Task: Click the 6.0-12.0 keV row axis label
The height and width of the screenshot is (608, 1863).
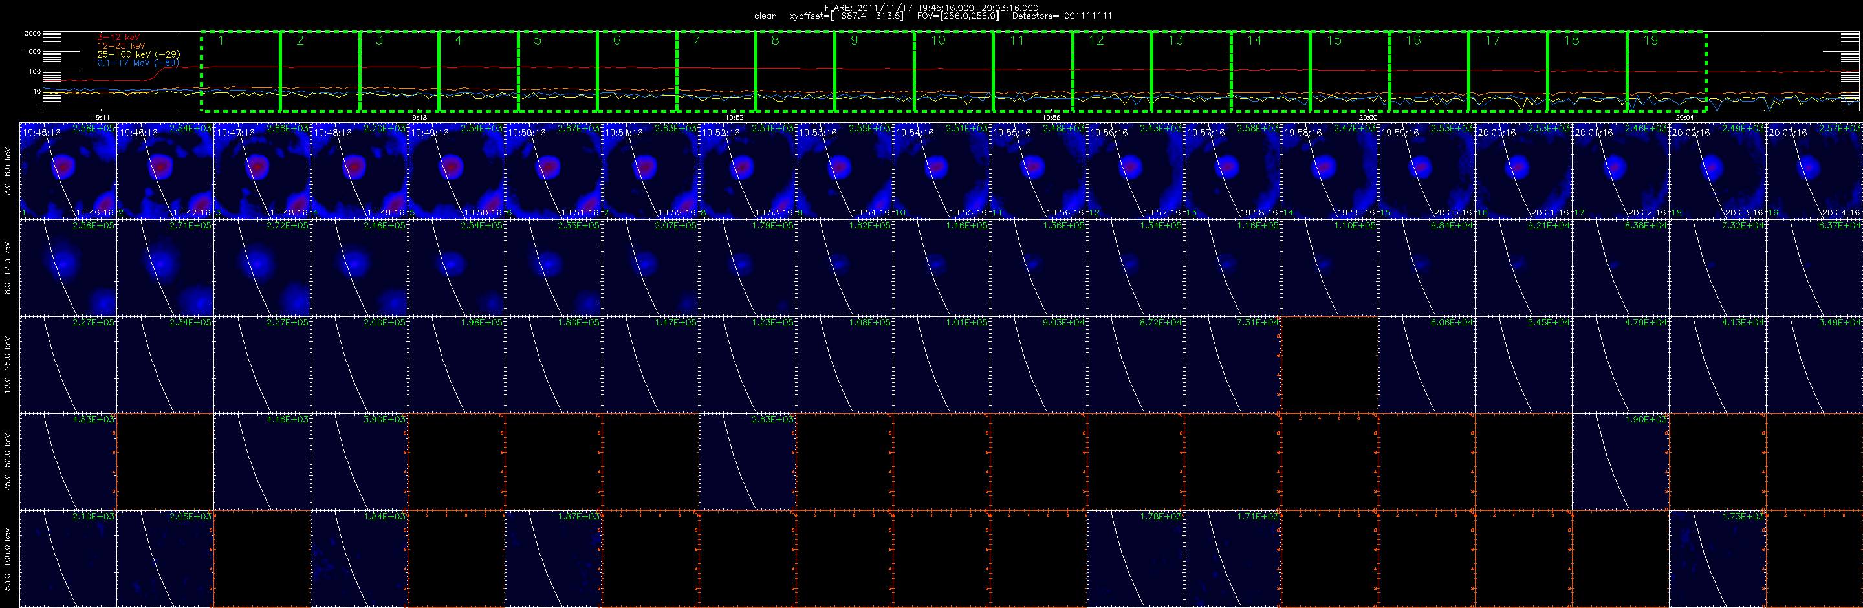Action: click(8, 268)
